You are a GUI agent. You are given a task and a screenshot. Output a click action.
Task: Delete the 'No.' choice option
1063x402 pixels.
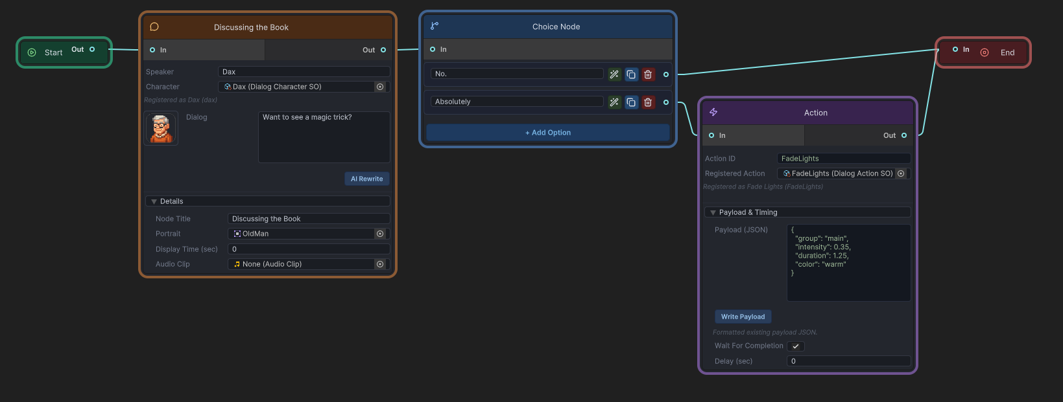click(x=648, y=74)
